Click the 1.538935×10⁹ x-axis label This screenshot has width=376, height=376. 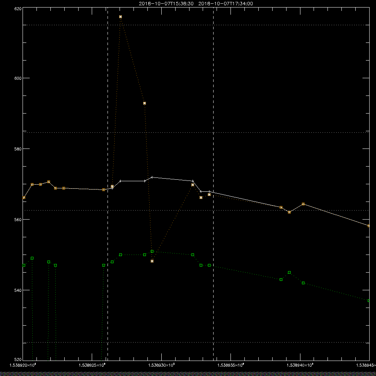(231, 365)
